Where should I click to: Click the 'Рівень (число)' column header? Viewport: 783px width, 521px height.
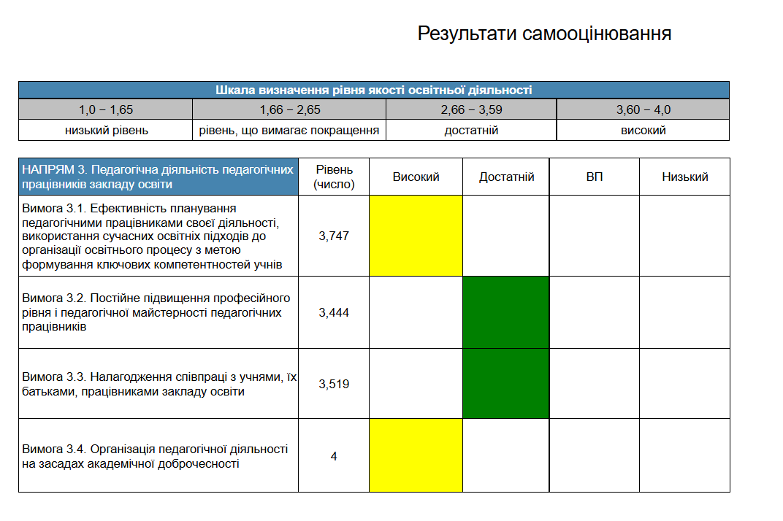coord(334,177)
